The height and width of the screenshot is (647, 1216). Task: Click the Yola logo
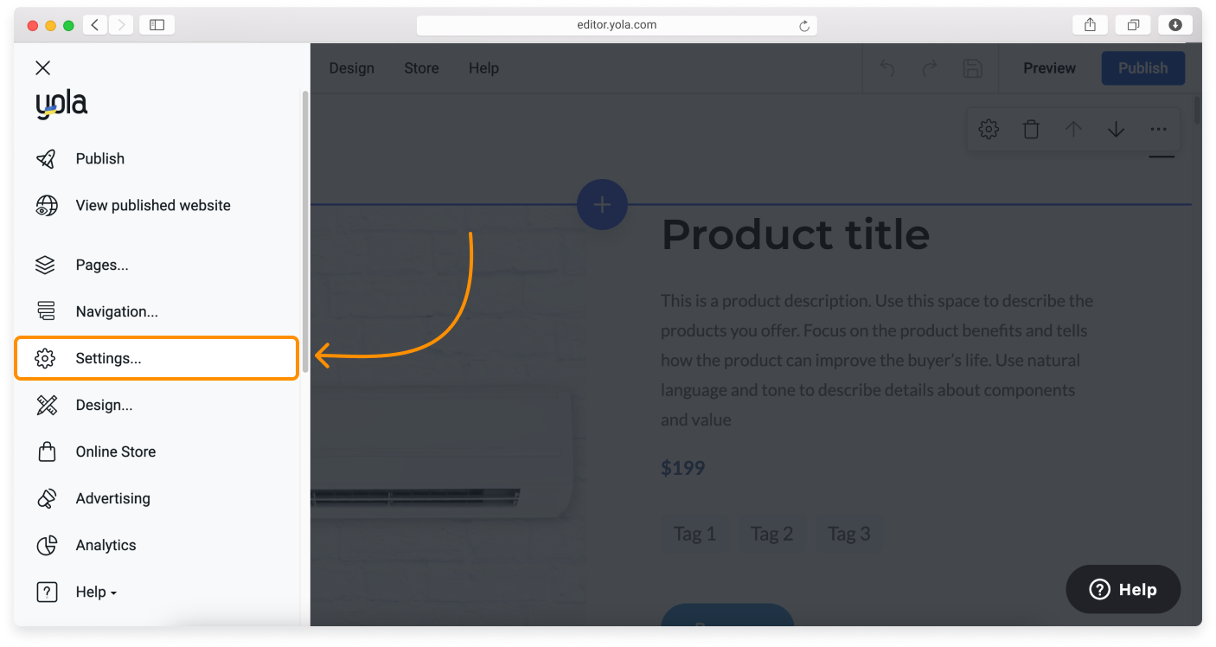pyautogui.click(x=61, y=103)
